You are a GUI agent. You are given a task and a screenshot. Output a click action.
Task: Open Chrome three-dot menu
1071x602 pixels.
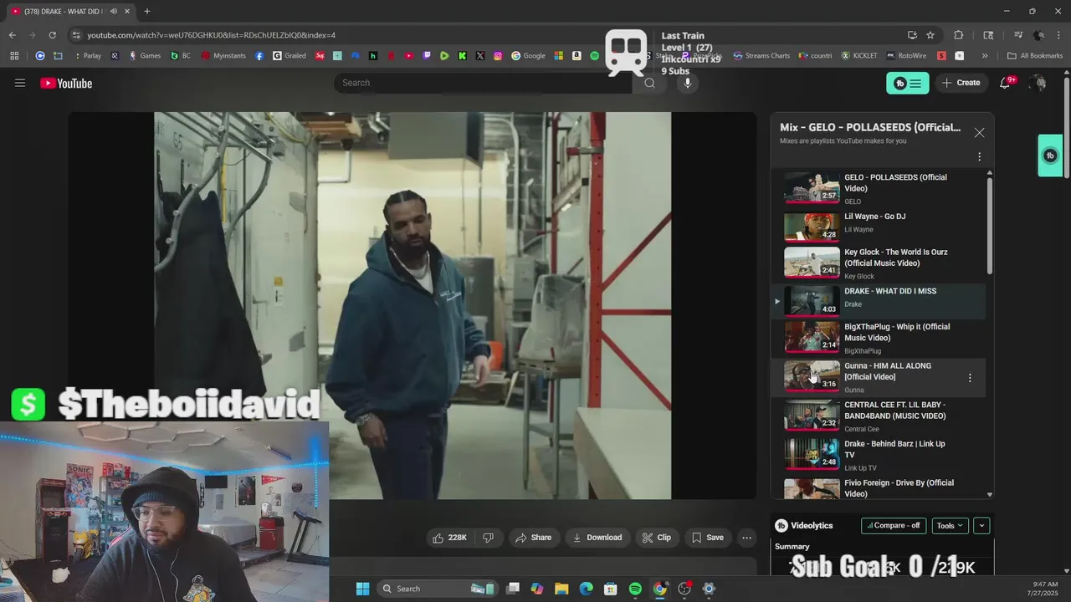click(1060, 35)
